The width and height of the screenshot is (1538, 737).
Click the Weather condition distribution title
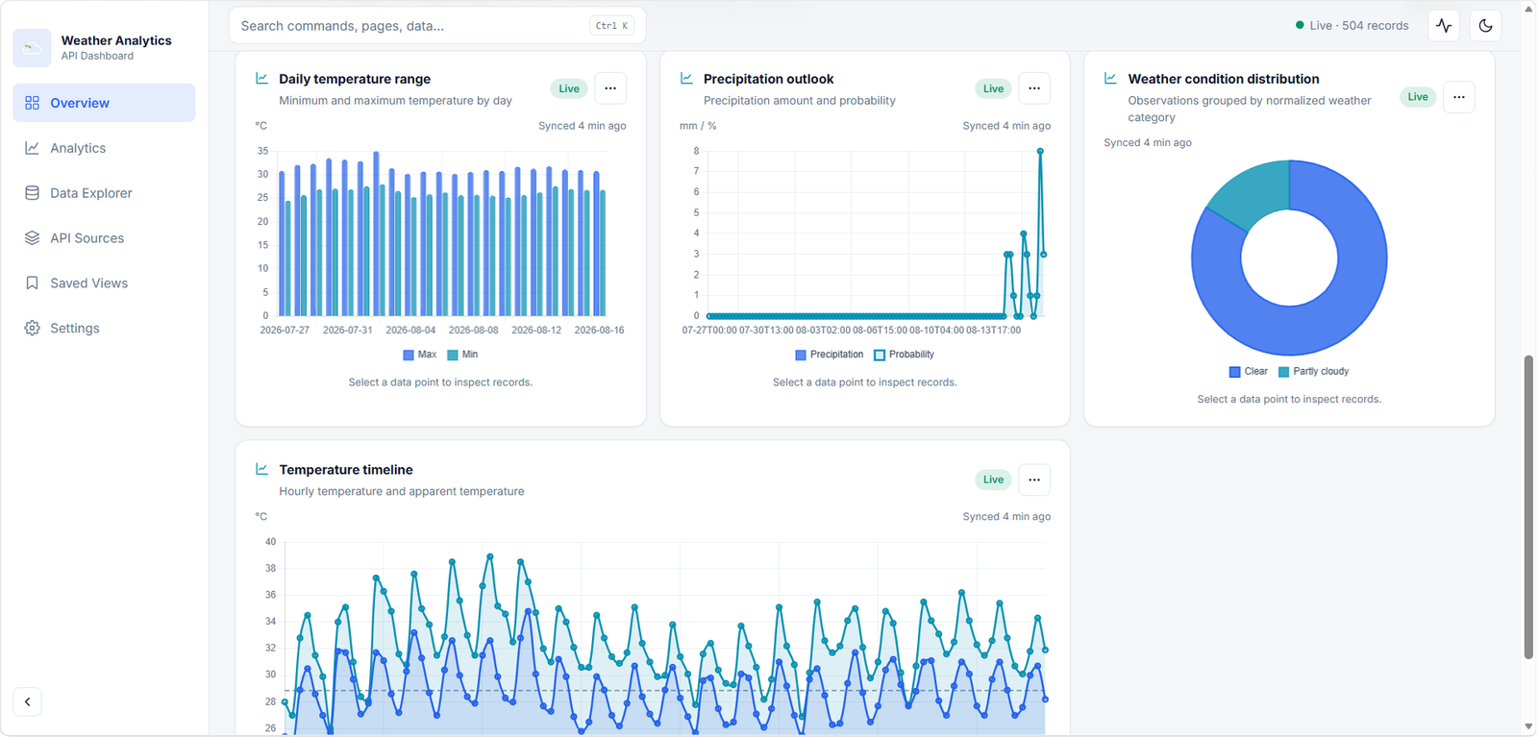(x=1224, y=79)
